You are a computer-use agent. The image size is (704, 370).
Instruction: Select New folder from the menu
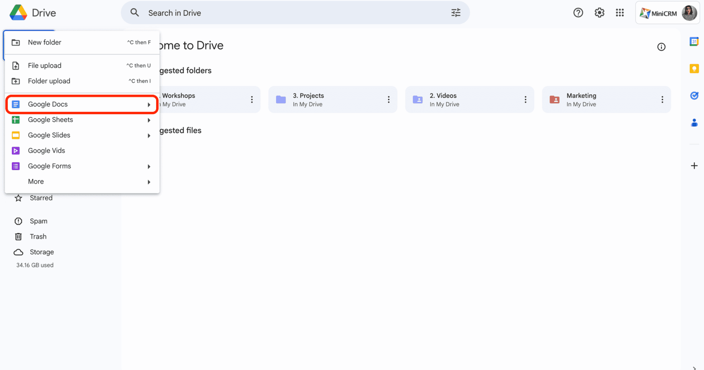click(x=45, y=42)
